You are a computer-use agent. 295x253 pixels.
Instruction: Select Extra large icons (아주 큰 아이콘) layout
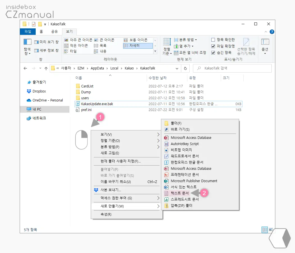tap(78, 40)
